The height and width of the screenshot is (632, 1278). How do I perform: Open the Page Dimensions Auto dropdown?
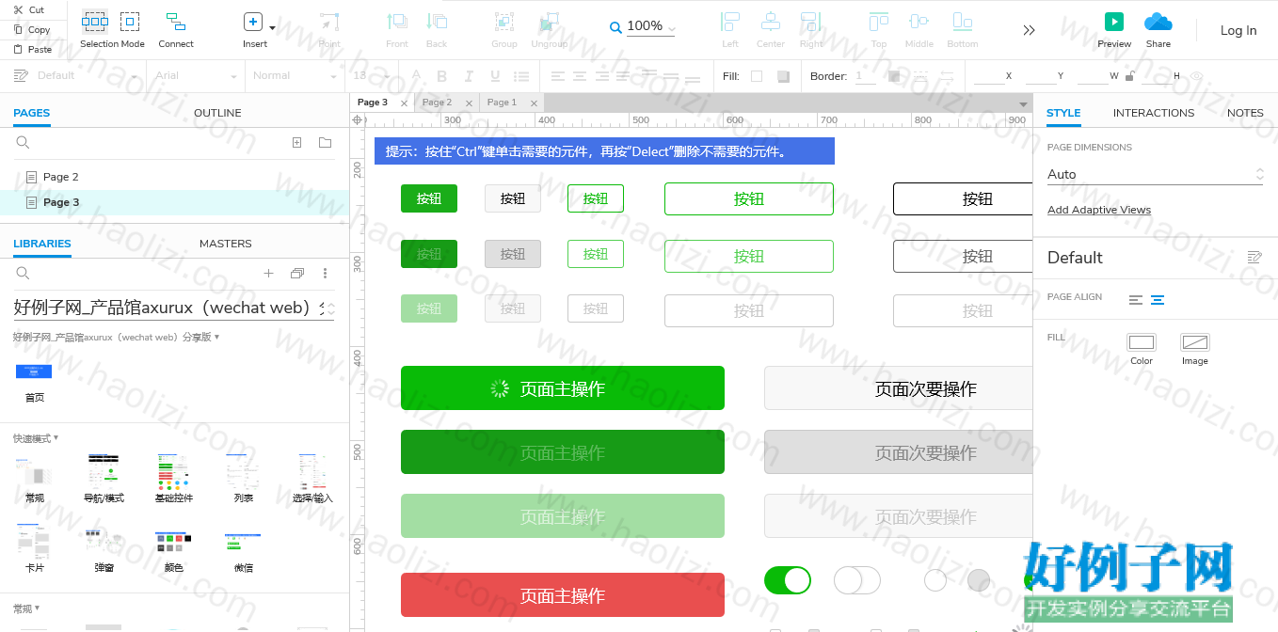[x=1156, y=174]
